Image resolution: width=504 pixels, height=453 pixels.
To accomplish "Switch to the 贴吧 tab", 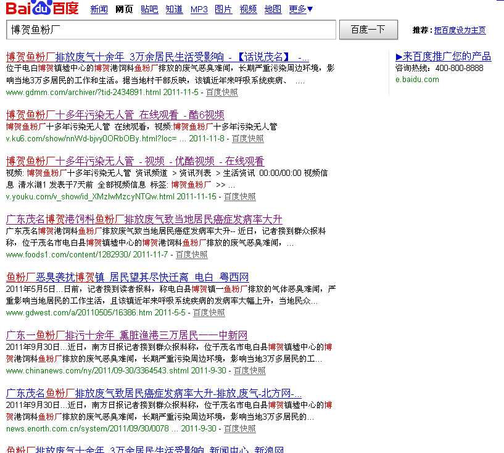I will click(x=149, y=10).
